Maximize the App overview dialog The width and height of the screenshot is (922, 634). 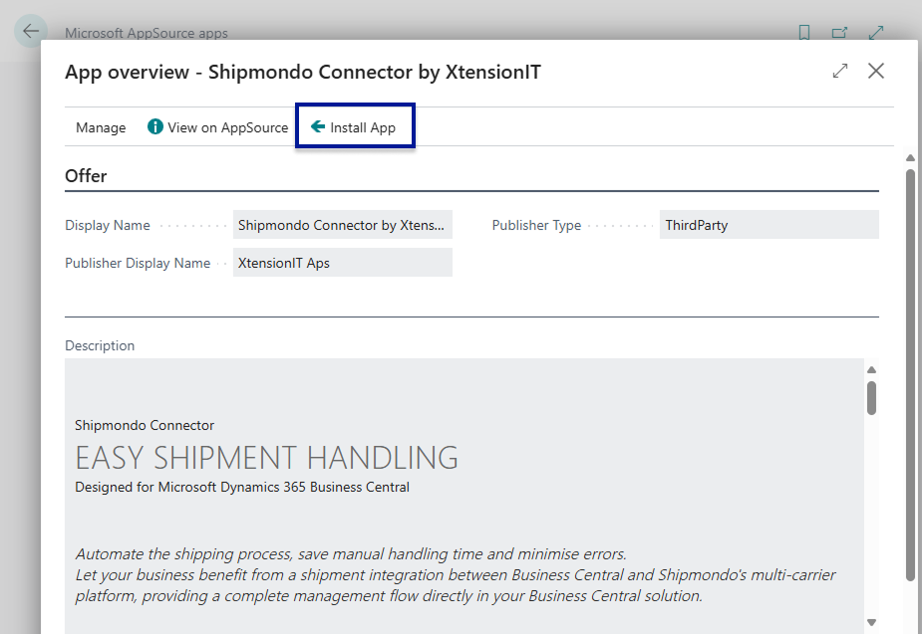(x=840, y=71)
